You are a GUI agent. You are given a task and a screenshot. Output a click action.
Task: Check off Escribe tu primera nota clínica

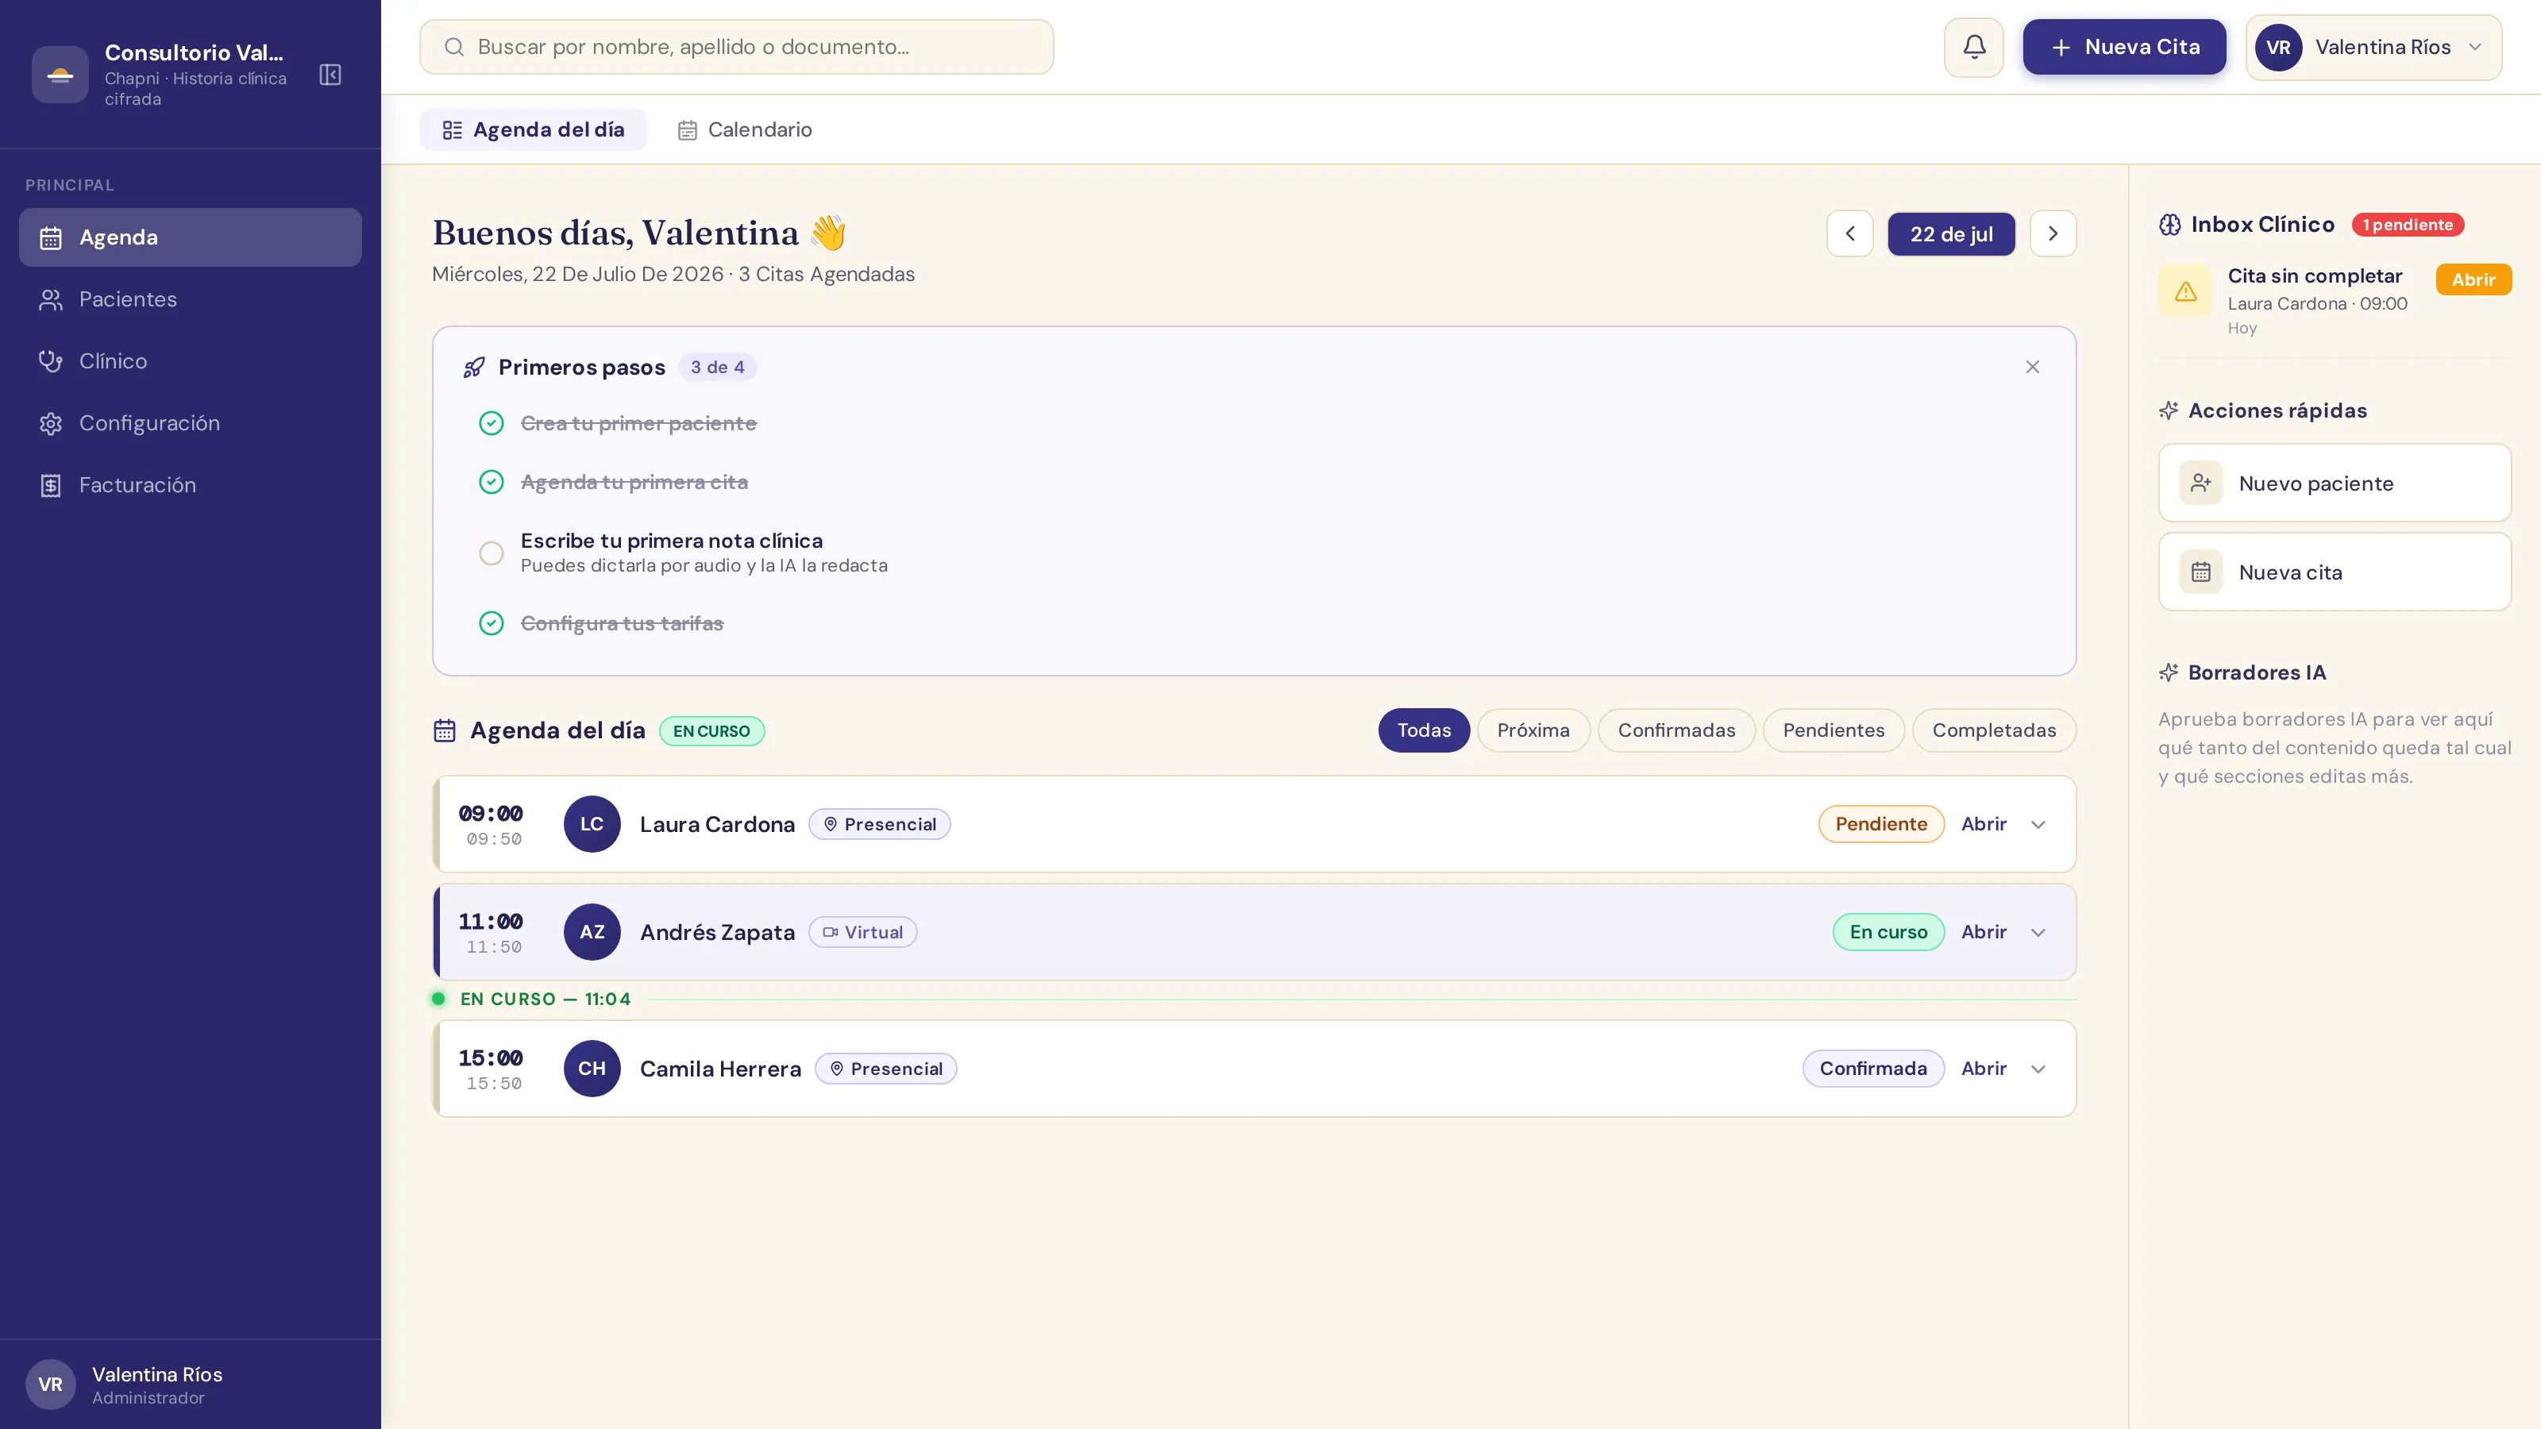[x=492, y=553]
